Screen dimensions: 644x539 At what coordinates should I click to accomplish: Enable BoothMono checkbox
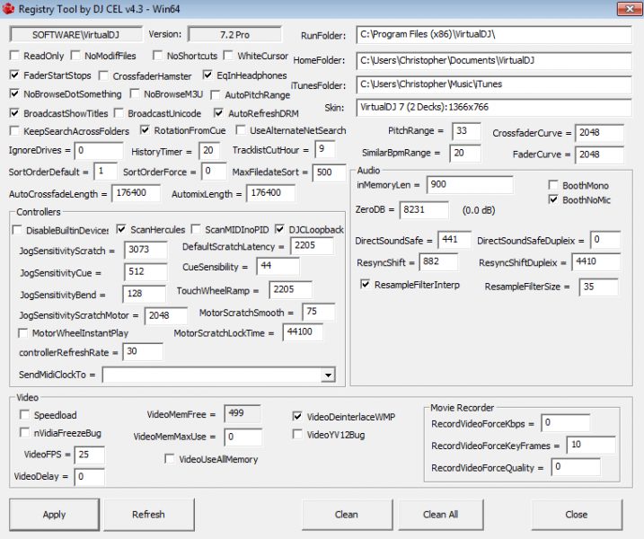pyautogui.click(x=553, y=185)
